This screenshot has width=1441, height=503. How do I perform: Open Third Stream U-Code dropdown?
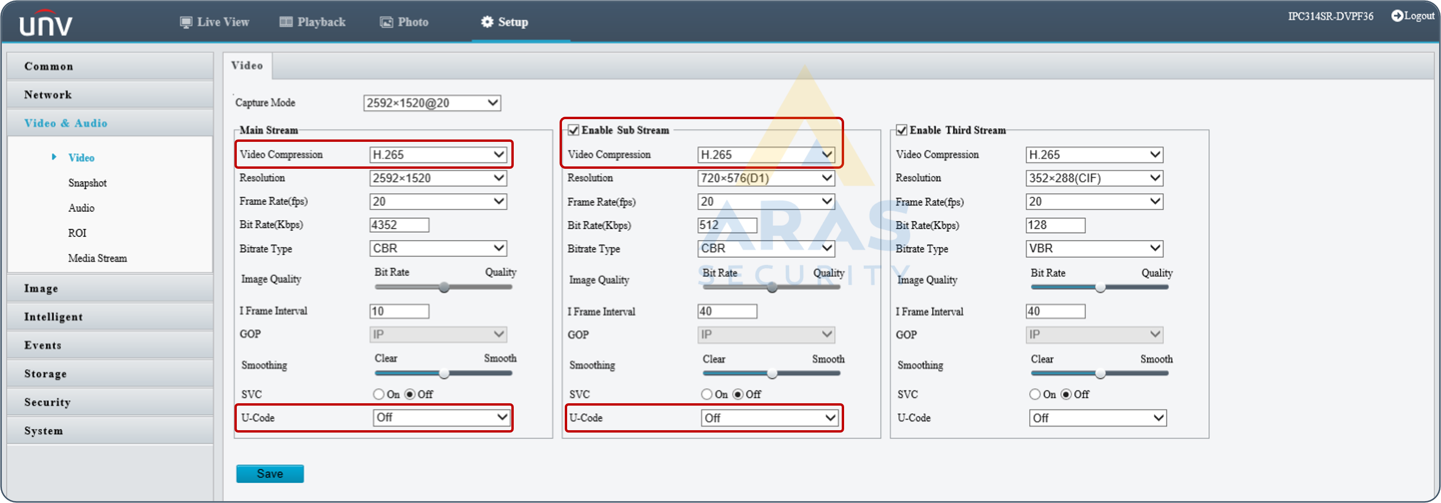pos(1097,418)
